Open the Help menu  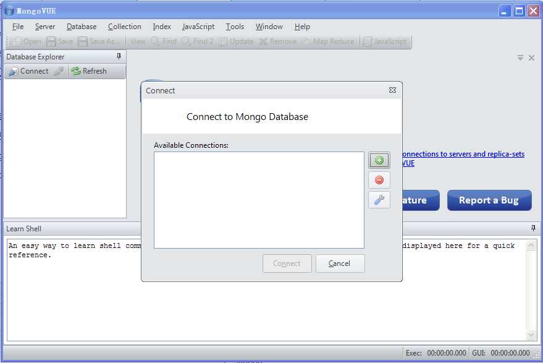[x=302, y=27]
